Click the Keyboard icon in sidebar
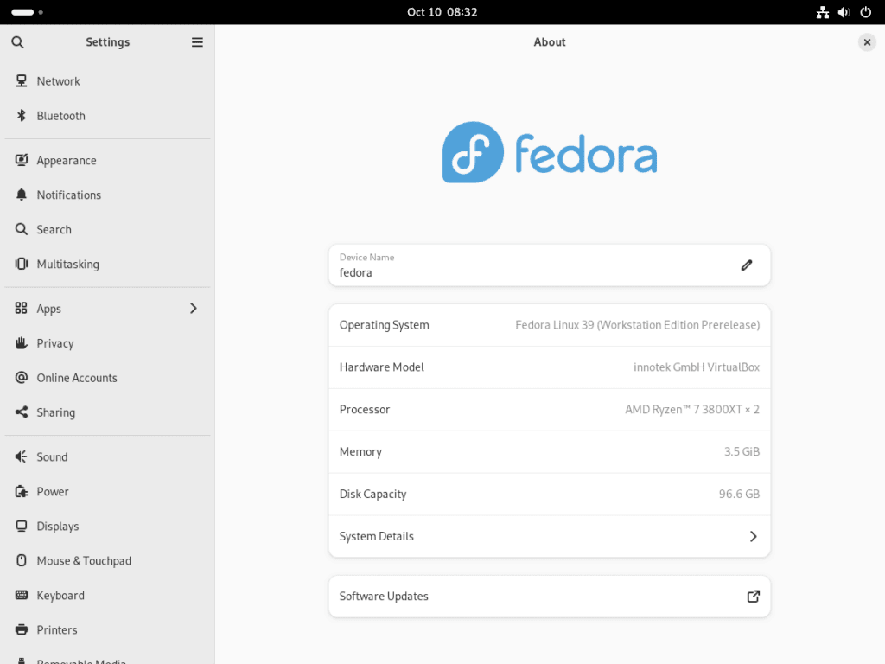This screenshot has height=664, width=885. (20, 595)
